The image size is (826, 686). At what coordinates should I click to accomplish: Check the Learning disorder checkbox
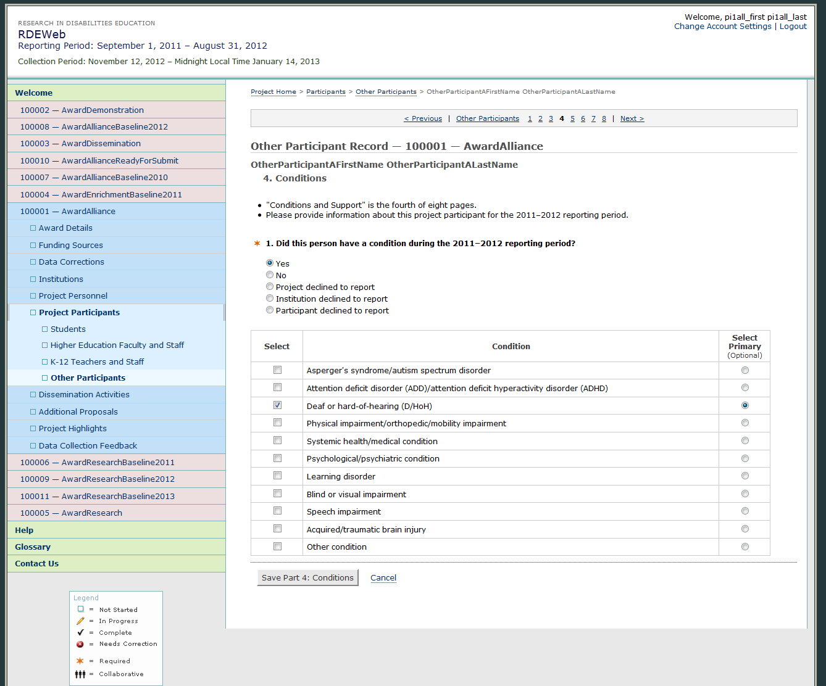click(x=277, y=476)
